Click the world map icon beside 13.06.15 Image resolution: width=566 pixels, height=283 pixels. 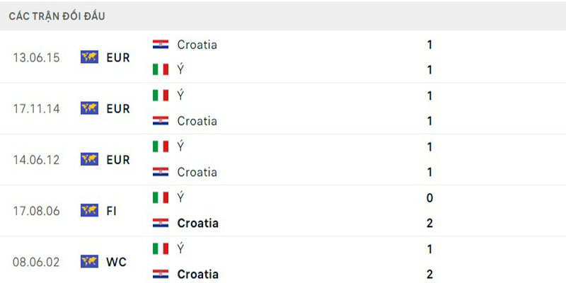90,57
